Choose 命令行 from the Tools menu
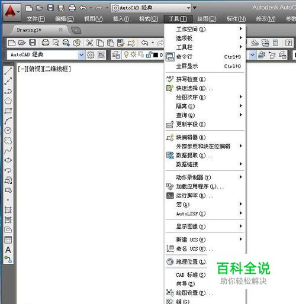 click(205, 57)
